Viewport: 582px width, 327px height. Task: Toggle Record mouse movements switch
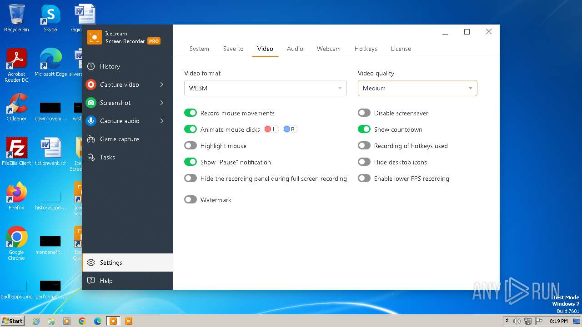pyautogui.click(x=191, y=113)
